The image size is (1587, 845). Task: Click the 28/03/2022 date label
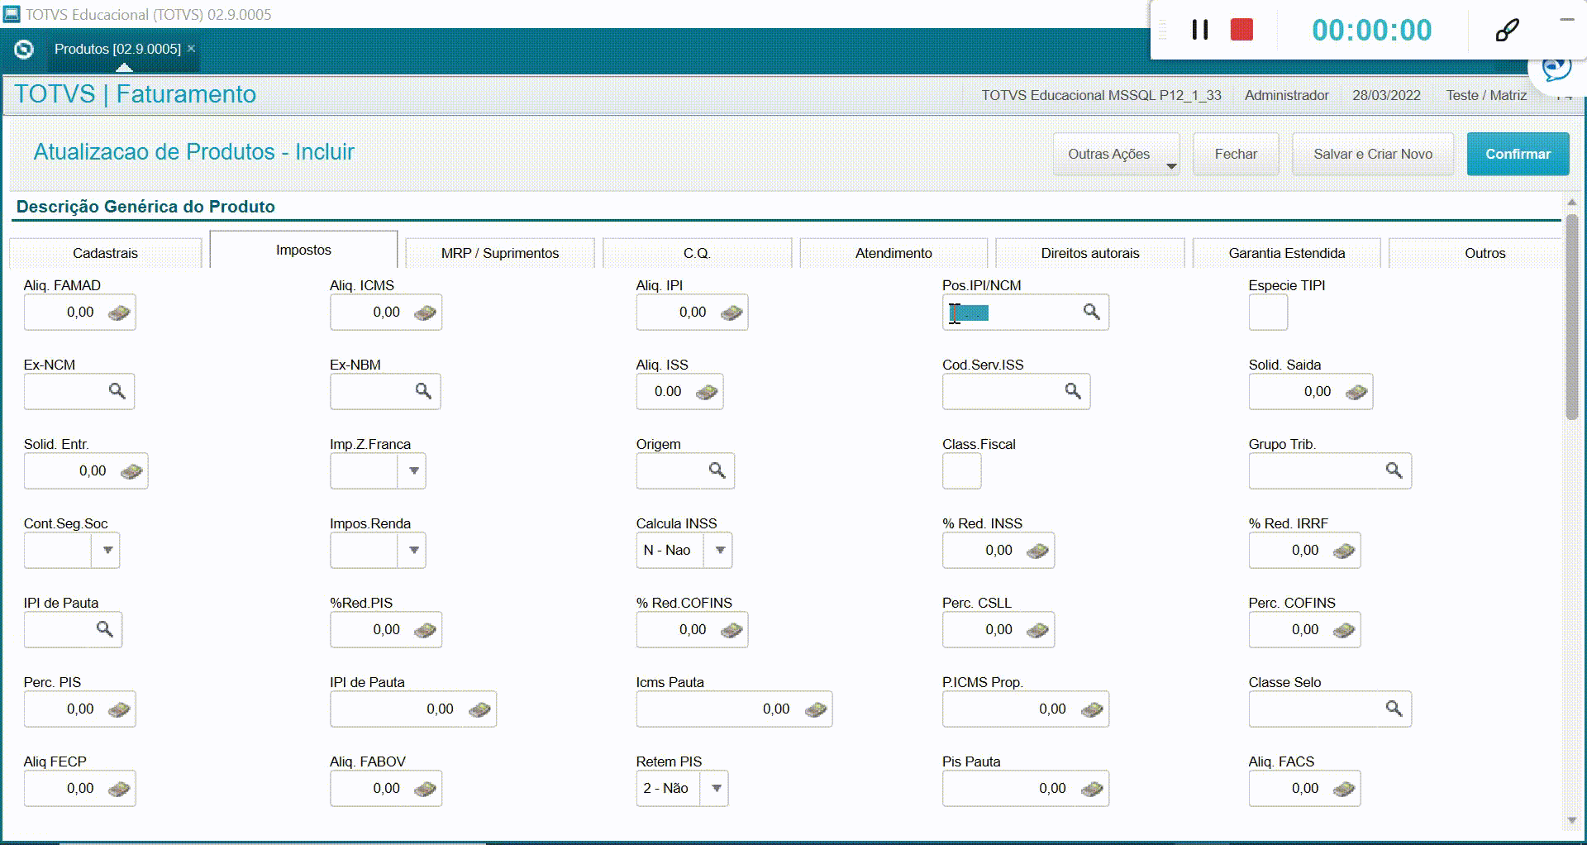(x=1386, y=95)
